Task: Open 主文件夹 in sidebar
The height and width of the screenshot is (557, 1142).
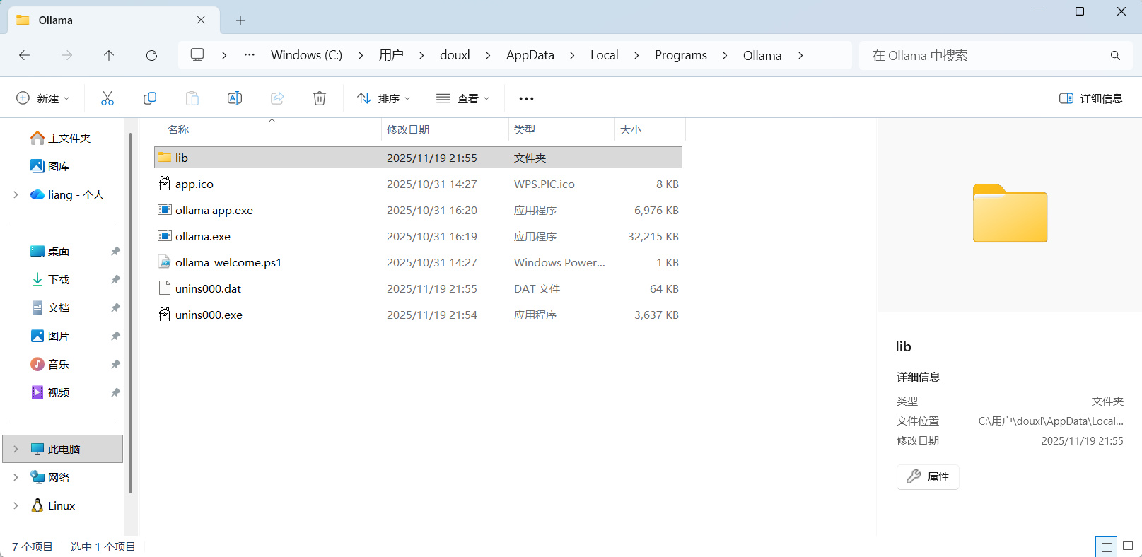Action: click(x=61, y=138)
